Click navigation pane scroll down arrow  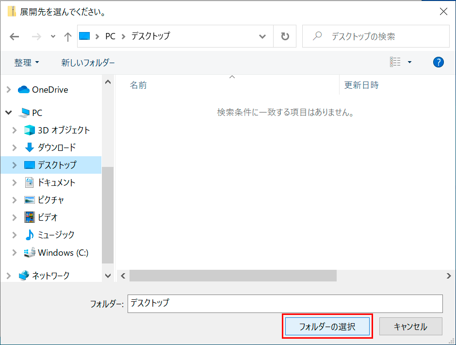[108, 276]
